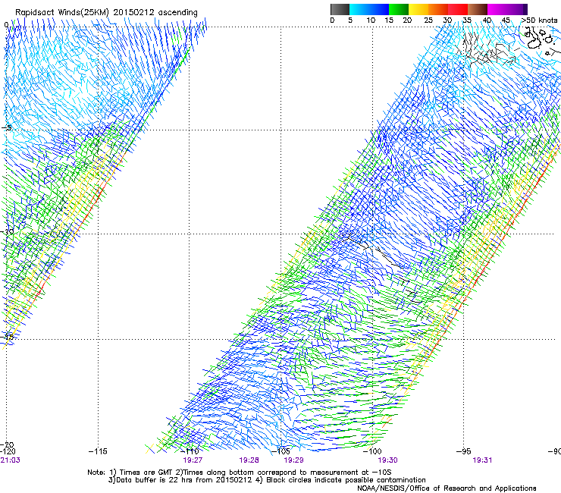Click the '20150212' date in the title
This screenshot has width=561, height=493.
[x=134, y=13]
